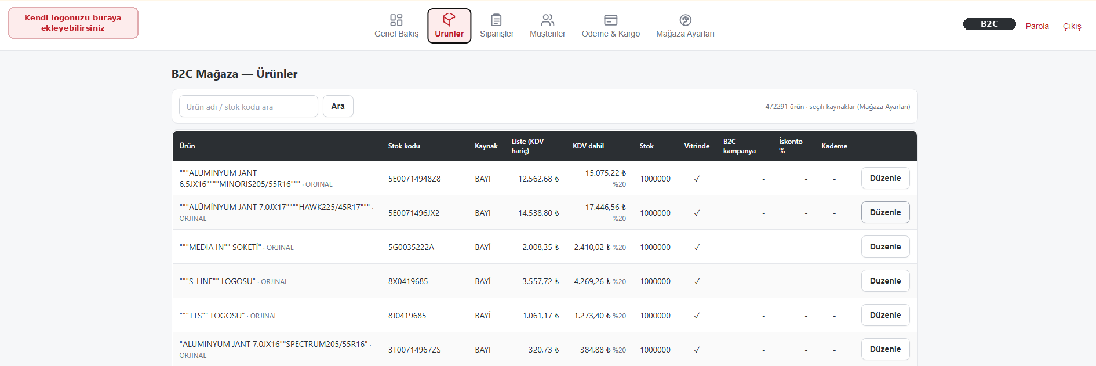
Task: Click the 'B2C Mağaza — Ürünler' page heading
Action: (235, 74)
